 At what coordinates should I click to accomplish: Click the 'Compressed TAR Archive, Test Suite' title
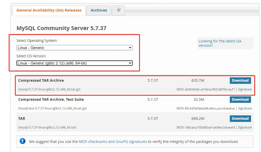(51, 100)
